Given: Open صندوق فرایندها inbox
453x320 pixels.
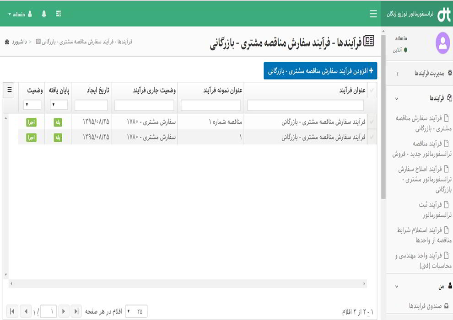Looking at the screenshot, I should coord(428,305).
